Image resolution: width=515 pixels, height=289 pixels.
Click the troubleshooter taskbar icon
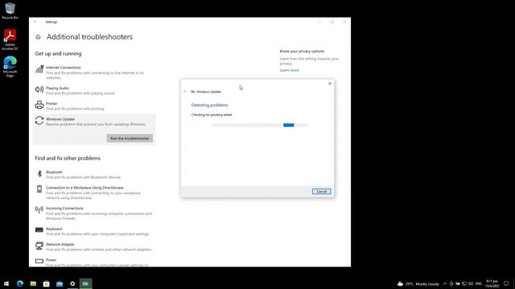click(86, 283)
